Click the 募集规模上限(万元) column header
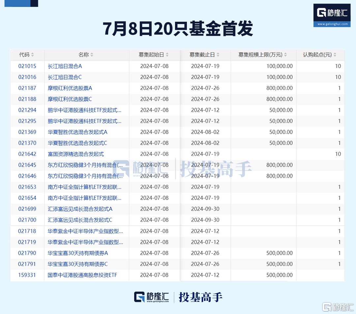356x314 pixels. coord(263,55)
